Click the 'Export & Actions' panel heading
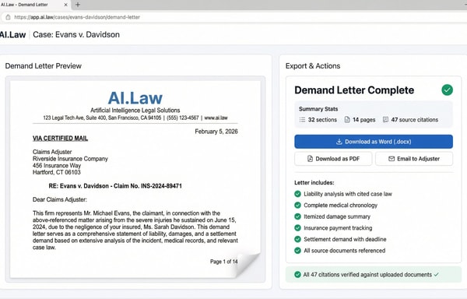The width and height of the screenshot is (467, 299). pos(313,66)
